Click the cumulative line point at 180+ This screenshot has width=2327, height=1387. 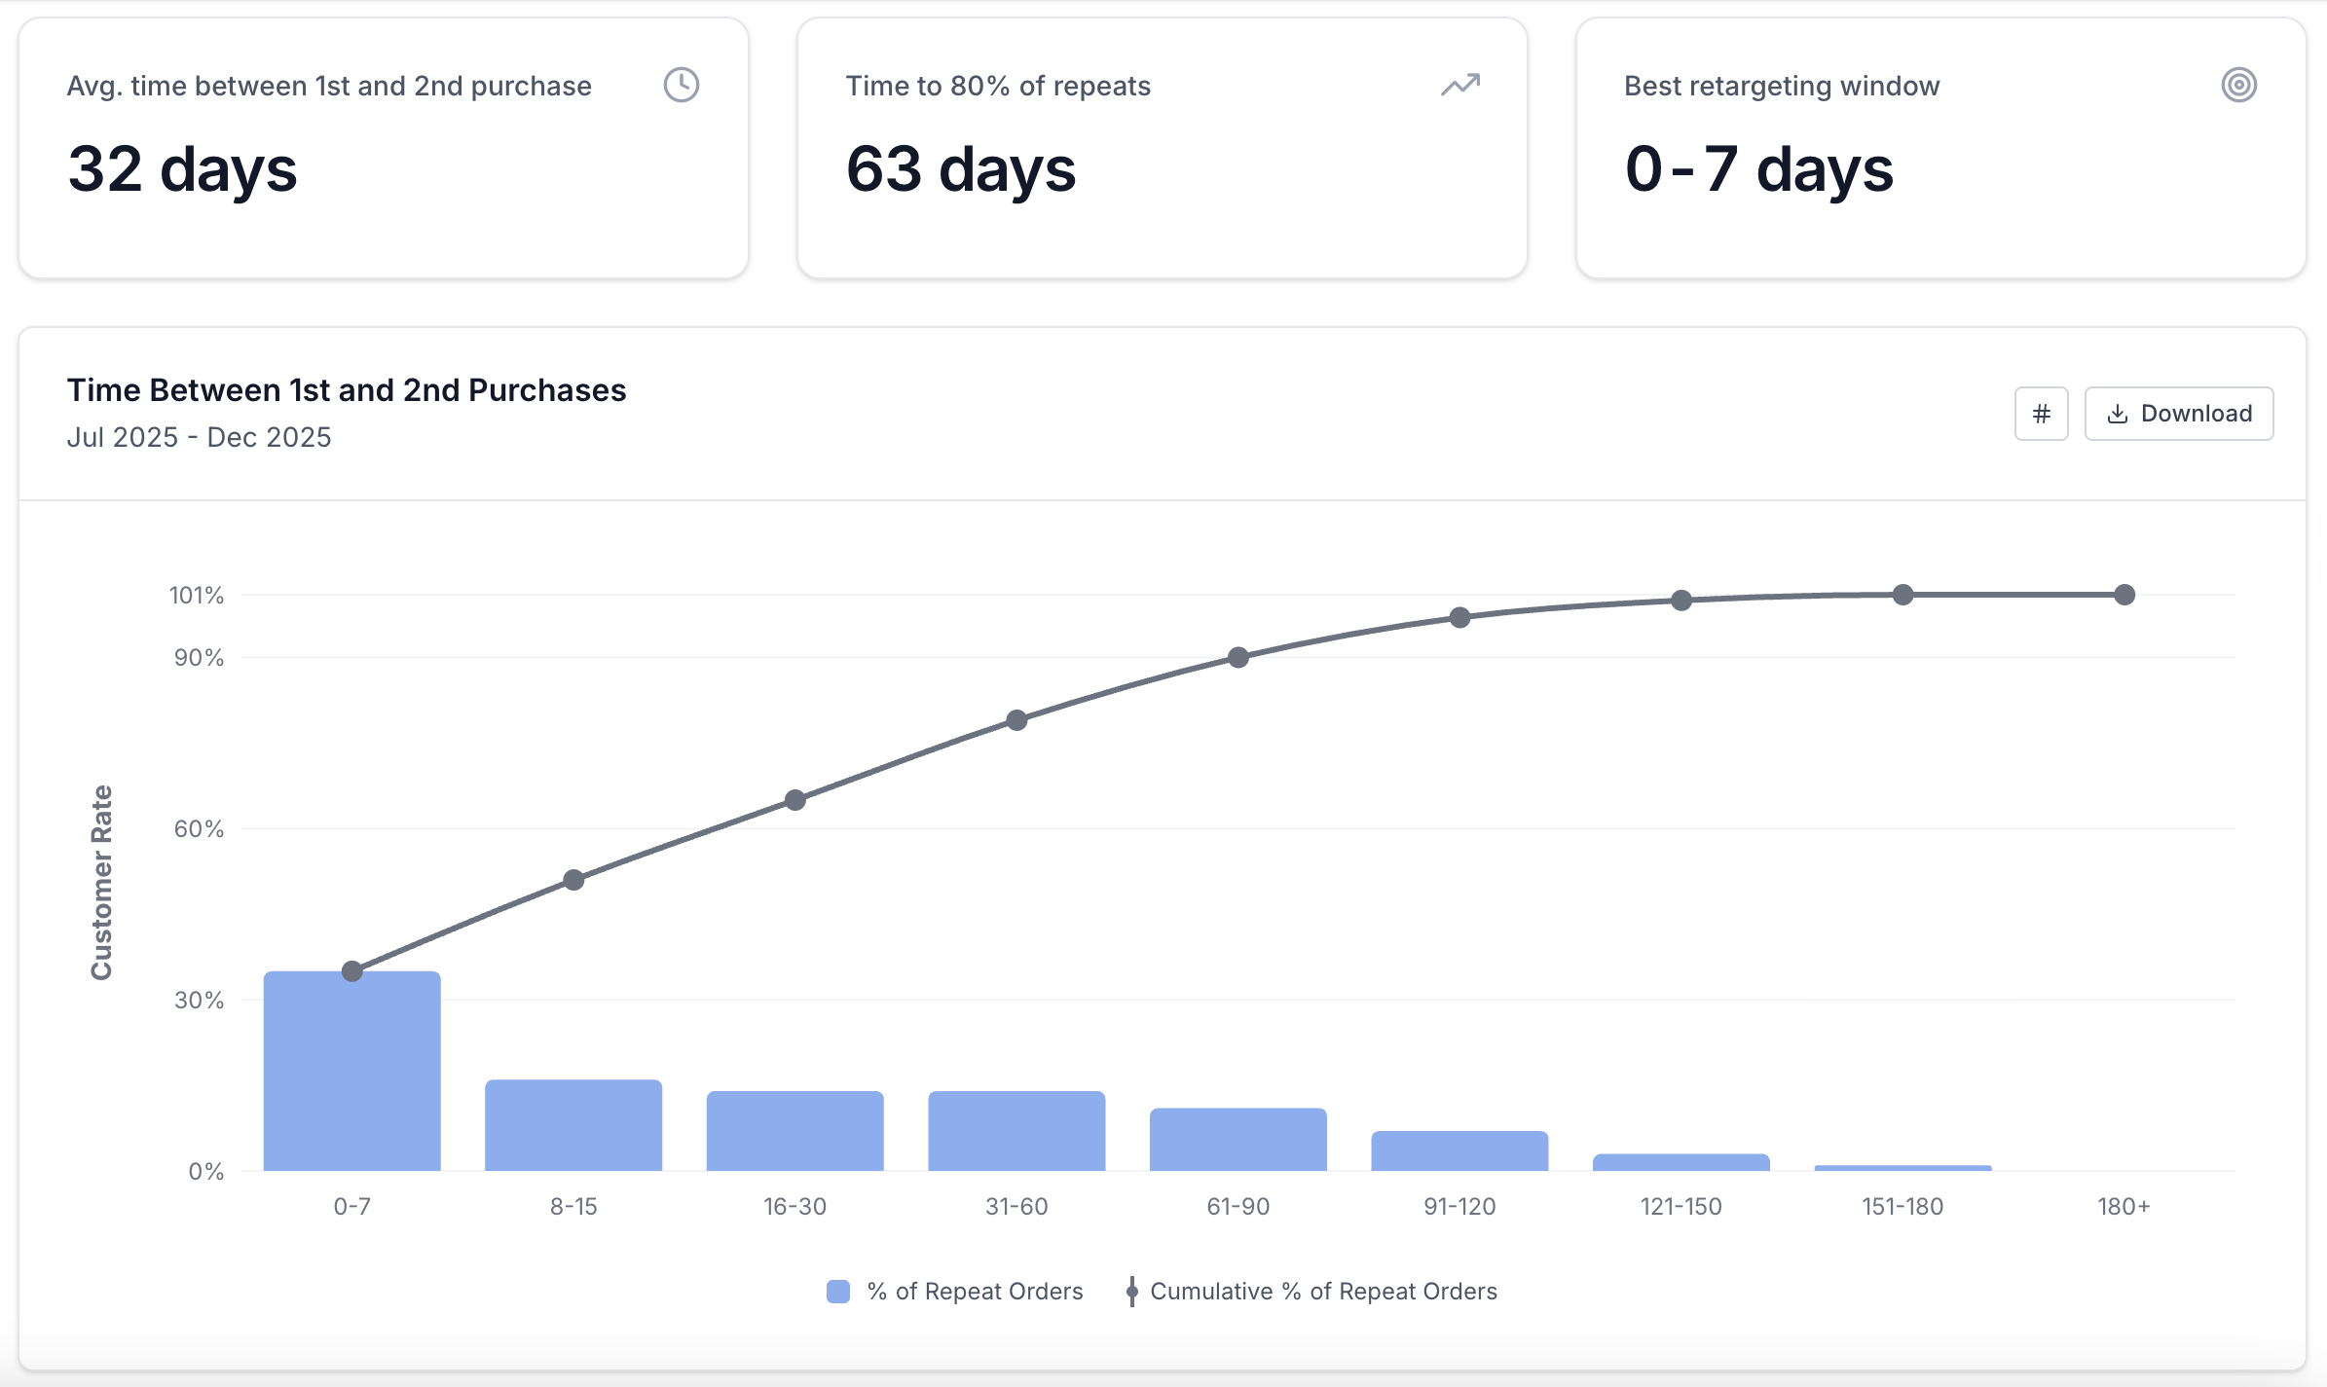(2124, 595)
